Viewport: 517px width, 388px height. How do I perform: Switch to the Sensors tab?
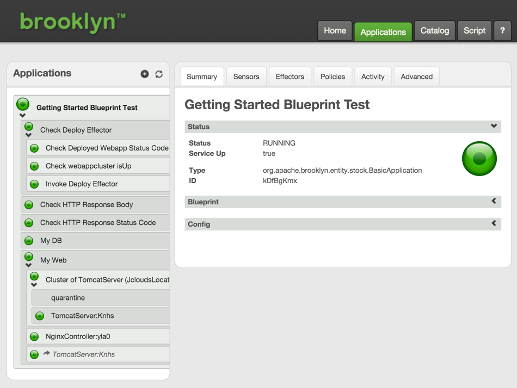[246, 77]
